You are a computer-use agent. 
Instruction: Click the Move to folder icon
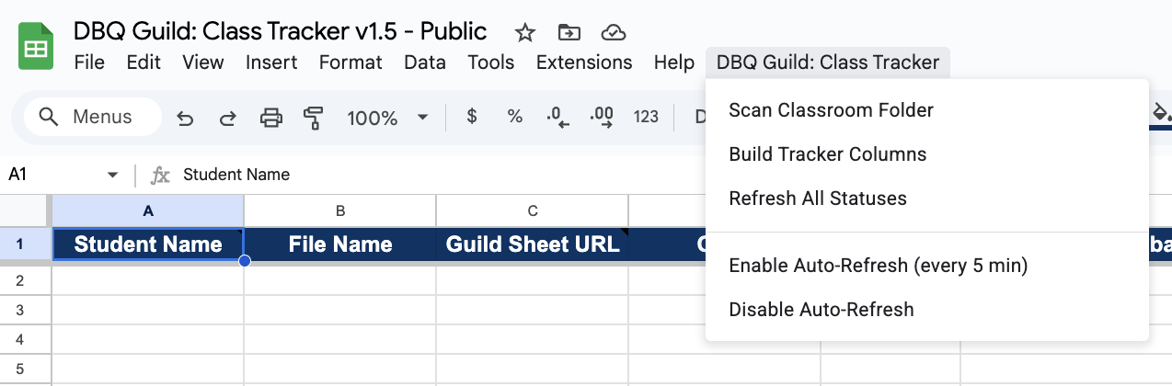pos(569,33)
